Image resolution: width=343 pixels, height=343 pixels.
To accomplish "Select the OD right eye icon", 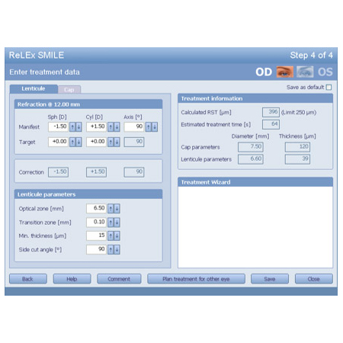I will tap(285, 72).
